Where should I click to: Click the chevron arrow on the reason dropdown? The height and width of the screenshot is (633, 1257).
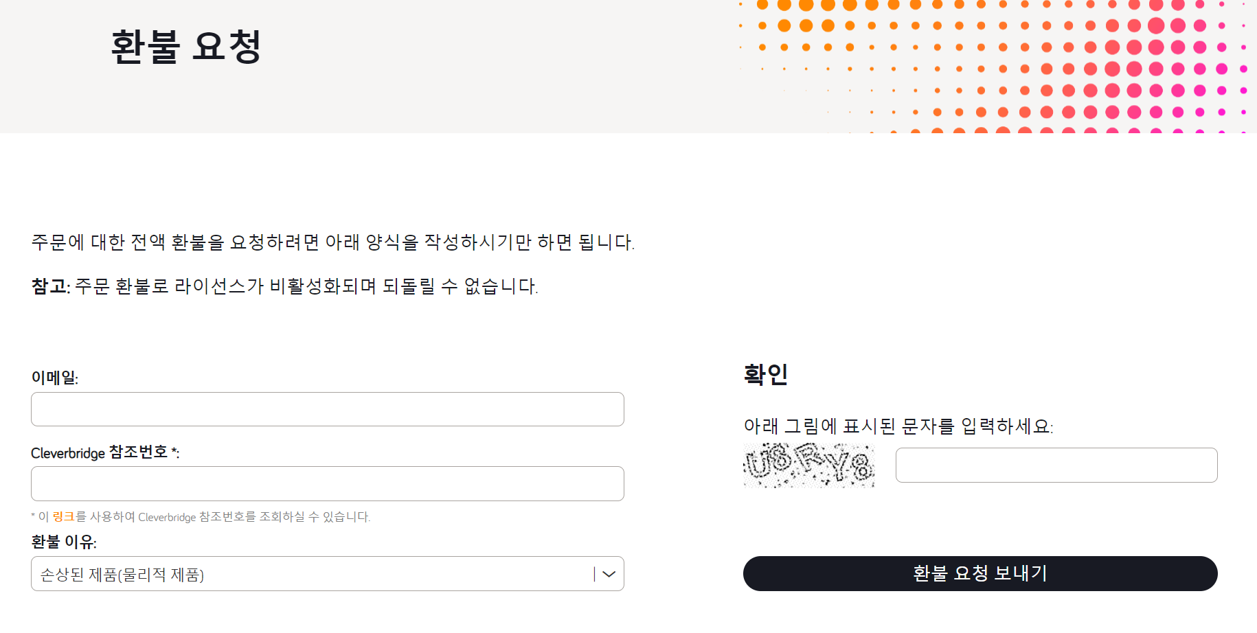click(x=607, y=573)
